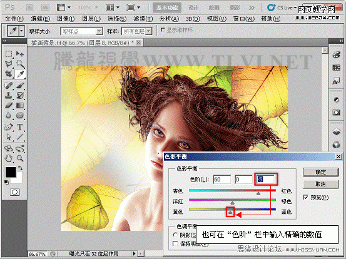The width and height of the screenshot is (346, 259).
Task: Open the Layers panel icon
Action: pos(336,132)
